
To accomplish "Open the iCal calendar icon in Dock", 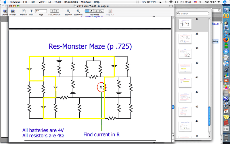I will click(226, 111).
